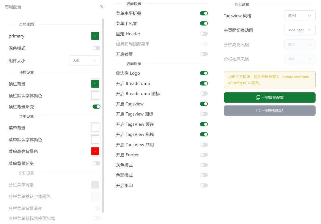Open the Tagsview 风格 dropdown
321x224 pixels.
pos(300,16)
